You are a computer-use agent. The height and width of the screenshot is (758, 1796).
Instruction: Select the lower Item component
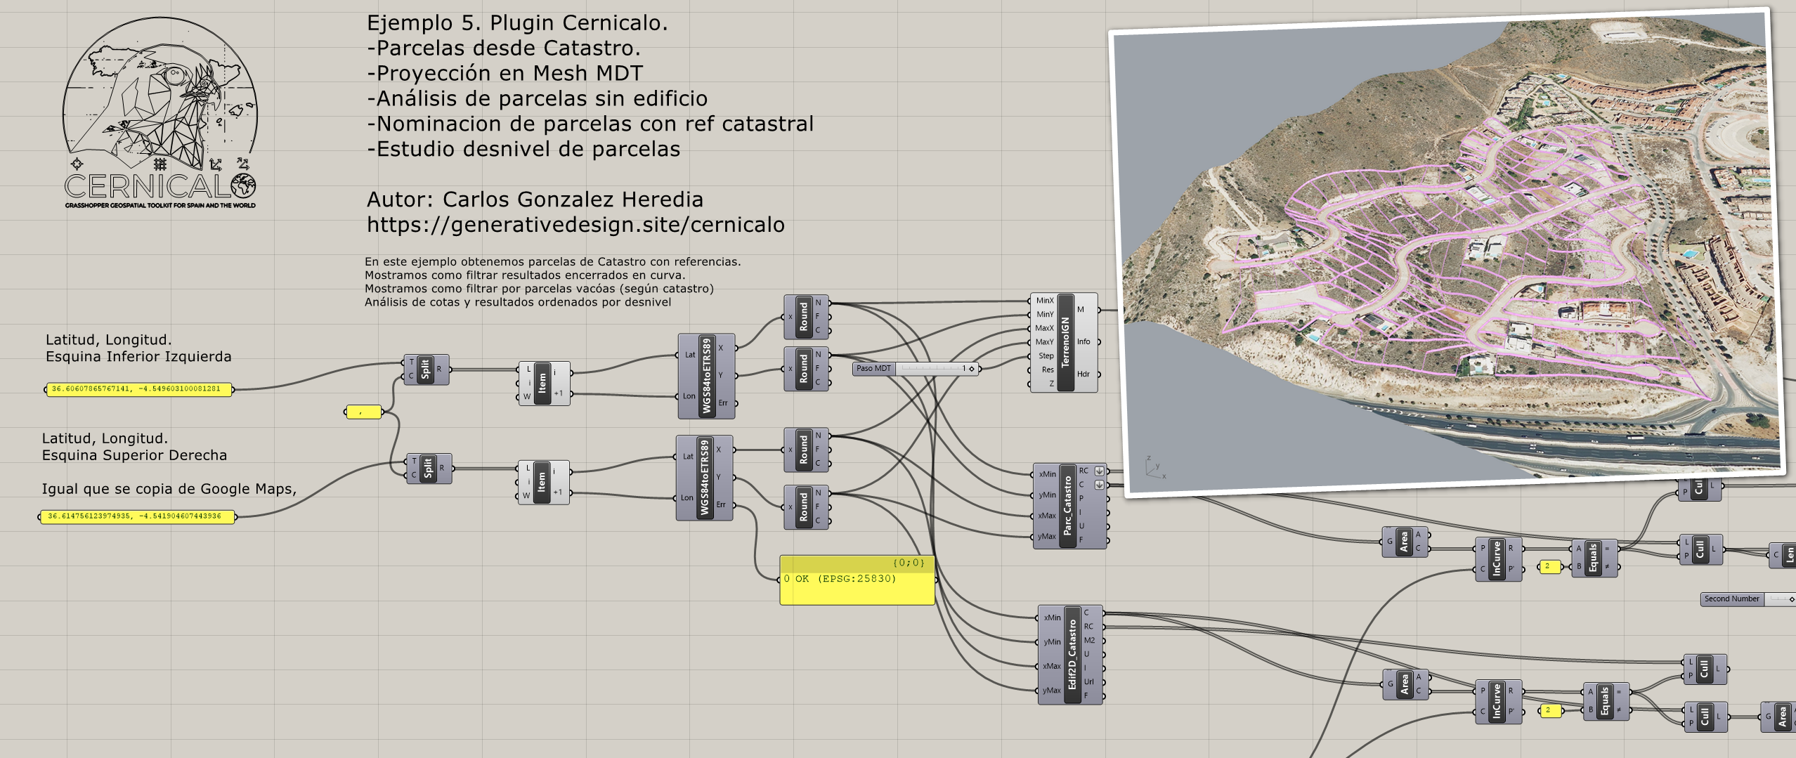pos(543,482)
